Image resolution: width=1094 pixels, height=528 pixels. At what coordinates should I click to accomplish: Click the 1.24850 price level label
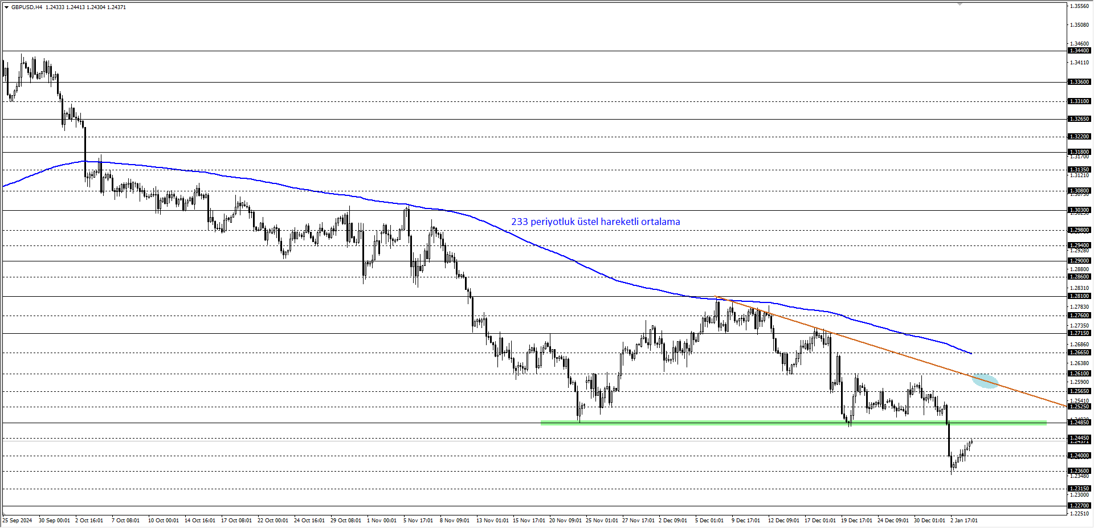click(x=1079, y=423)
